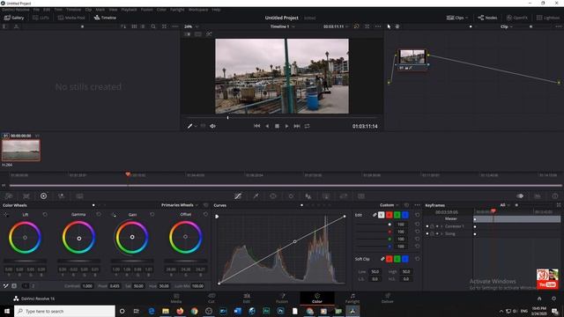Open the Motion Effects palette icon
This screenshot has height=317, width=564.
click(x=79, y=195)
